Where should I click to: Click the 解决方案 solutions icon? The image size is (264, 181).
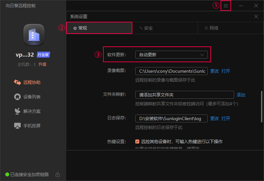point(17,111)
